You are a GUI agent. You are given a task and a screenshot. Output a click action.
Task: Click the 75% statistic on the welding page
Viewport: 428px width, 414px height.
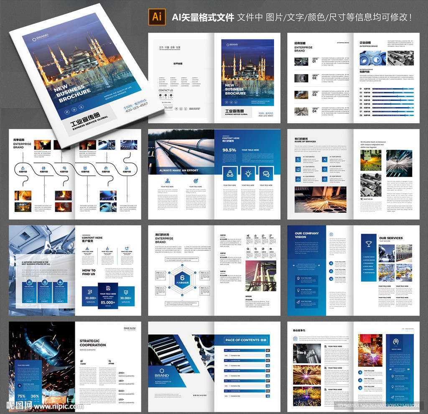tap(21, 396)
